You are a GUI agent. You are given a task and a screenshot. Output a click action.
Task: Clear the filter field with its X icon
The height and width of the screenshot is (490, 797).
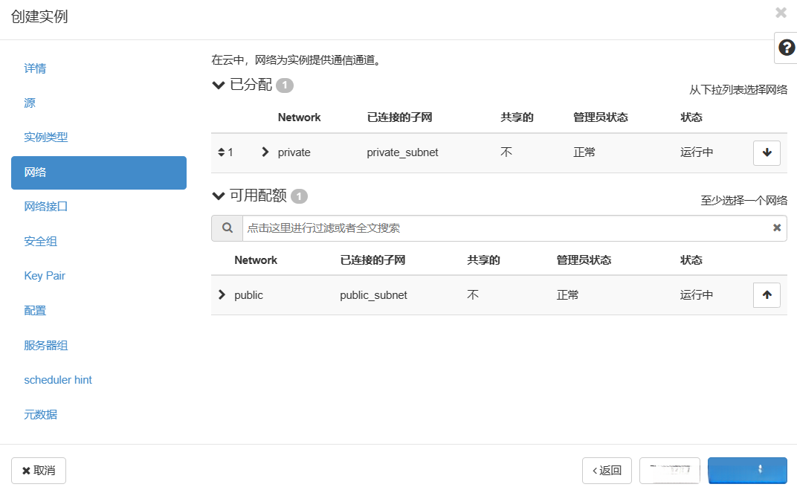(777, 228)
